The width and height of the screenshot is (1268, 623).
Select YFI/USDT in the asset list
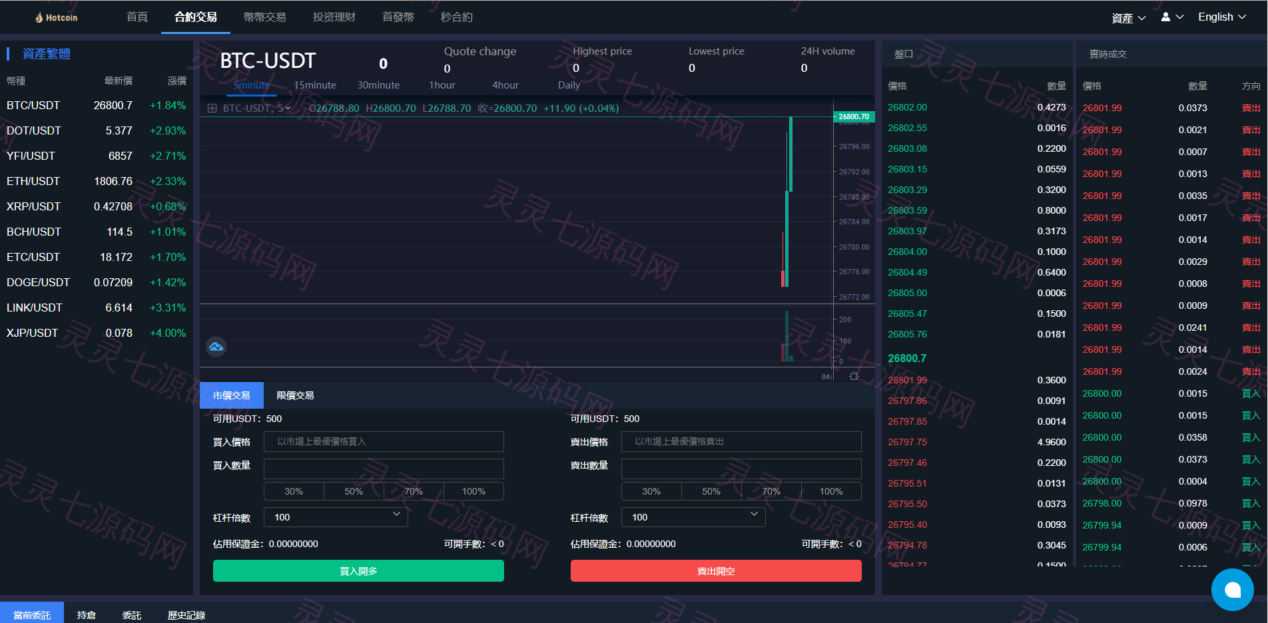[x=97, y=156]
